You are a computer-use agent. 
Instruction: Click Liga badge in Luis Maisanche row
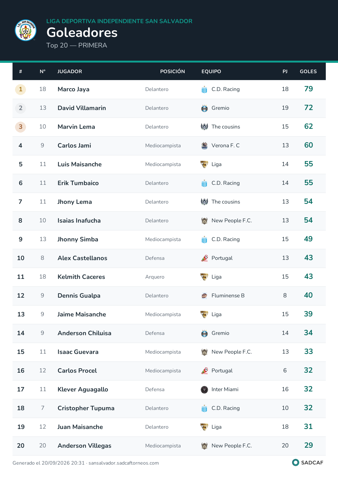pos(204,164)
